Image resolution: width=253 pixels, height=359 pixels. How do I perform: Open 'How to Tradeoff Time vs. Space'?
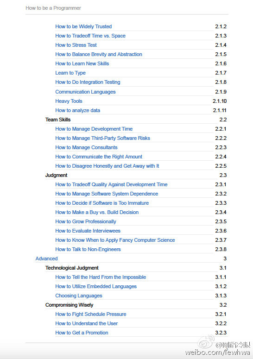click(90, 36)
